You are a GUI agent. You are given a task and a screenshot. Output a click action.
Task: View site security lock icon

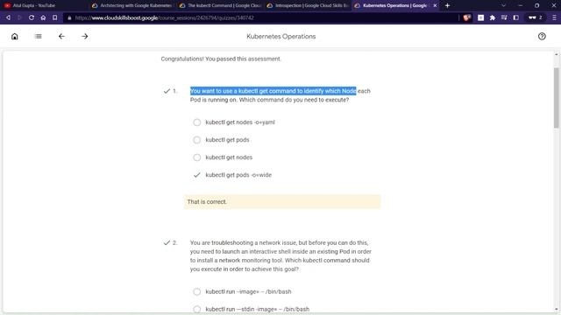[69, 17]
